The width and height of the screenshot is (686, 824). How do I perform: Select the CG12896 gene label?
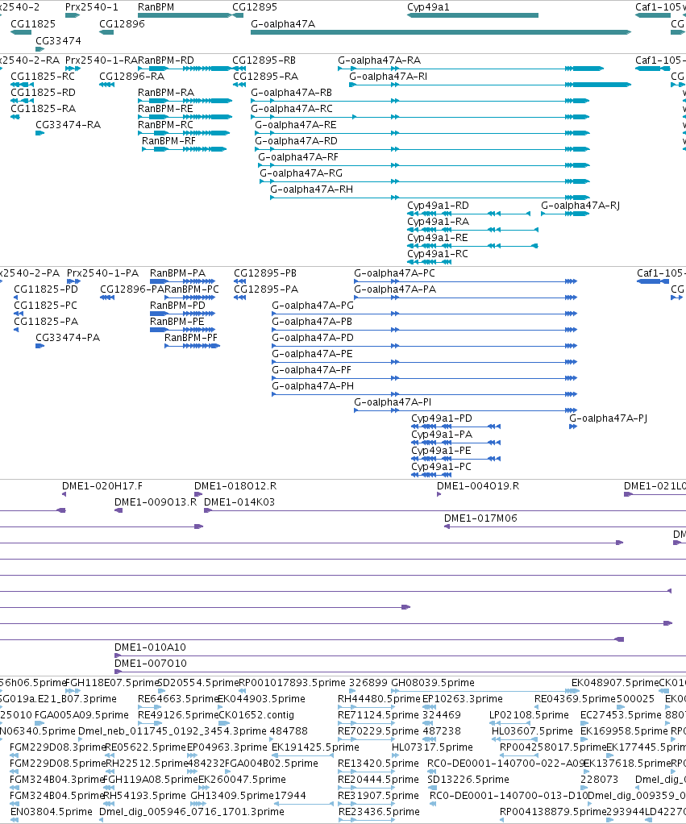pyautogui.click(x=122, y=24)
